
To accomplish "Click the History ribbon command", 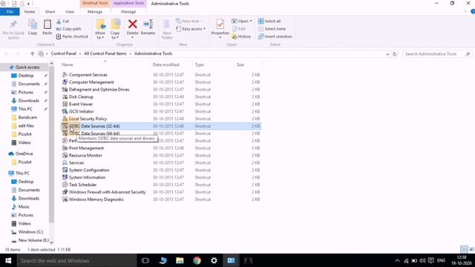I will tap(241, 36).
